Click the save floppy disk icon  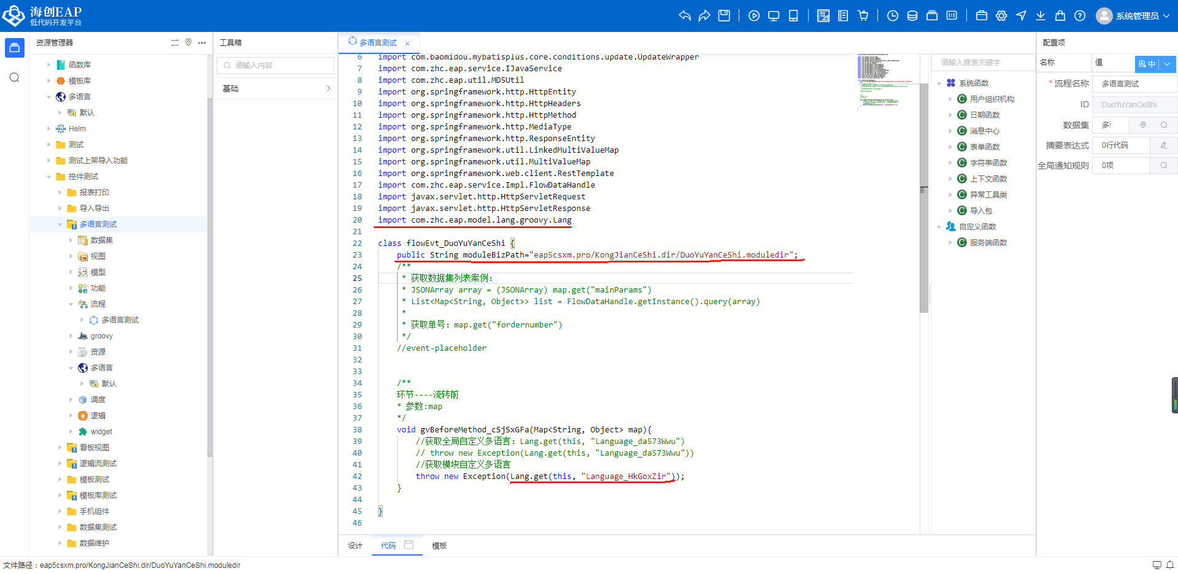pyautogui.click(x=724, y=16)
